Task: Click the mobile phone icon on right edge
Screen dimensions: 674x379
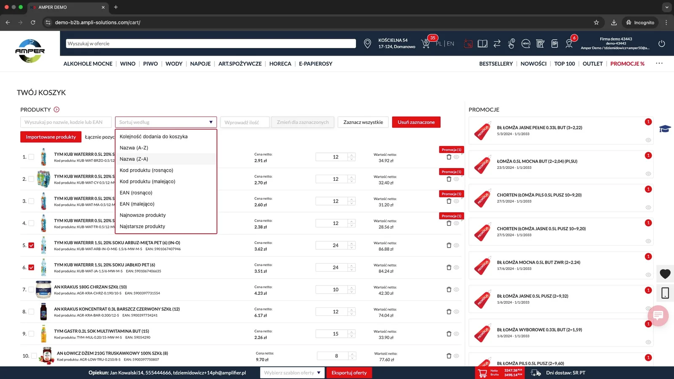Action: click(x=665, y=293)
